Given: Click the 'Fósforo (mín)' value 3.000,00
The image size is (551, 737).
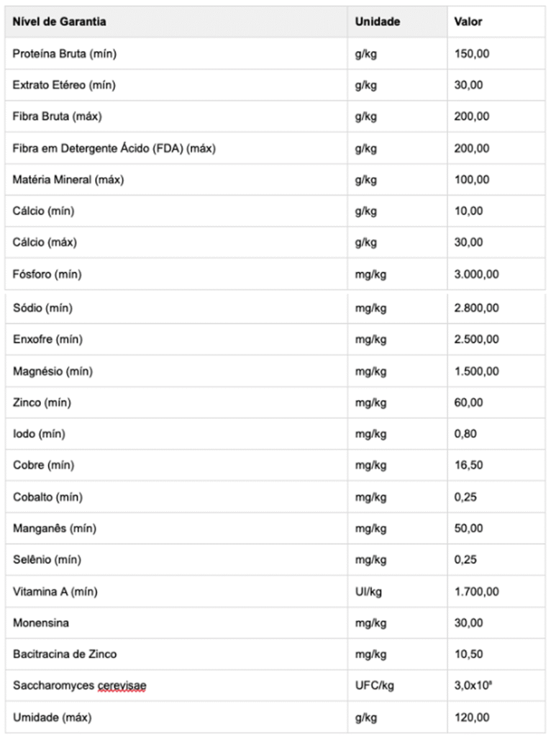Looking at the screenshot, I should click(x=476, y=274).
